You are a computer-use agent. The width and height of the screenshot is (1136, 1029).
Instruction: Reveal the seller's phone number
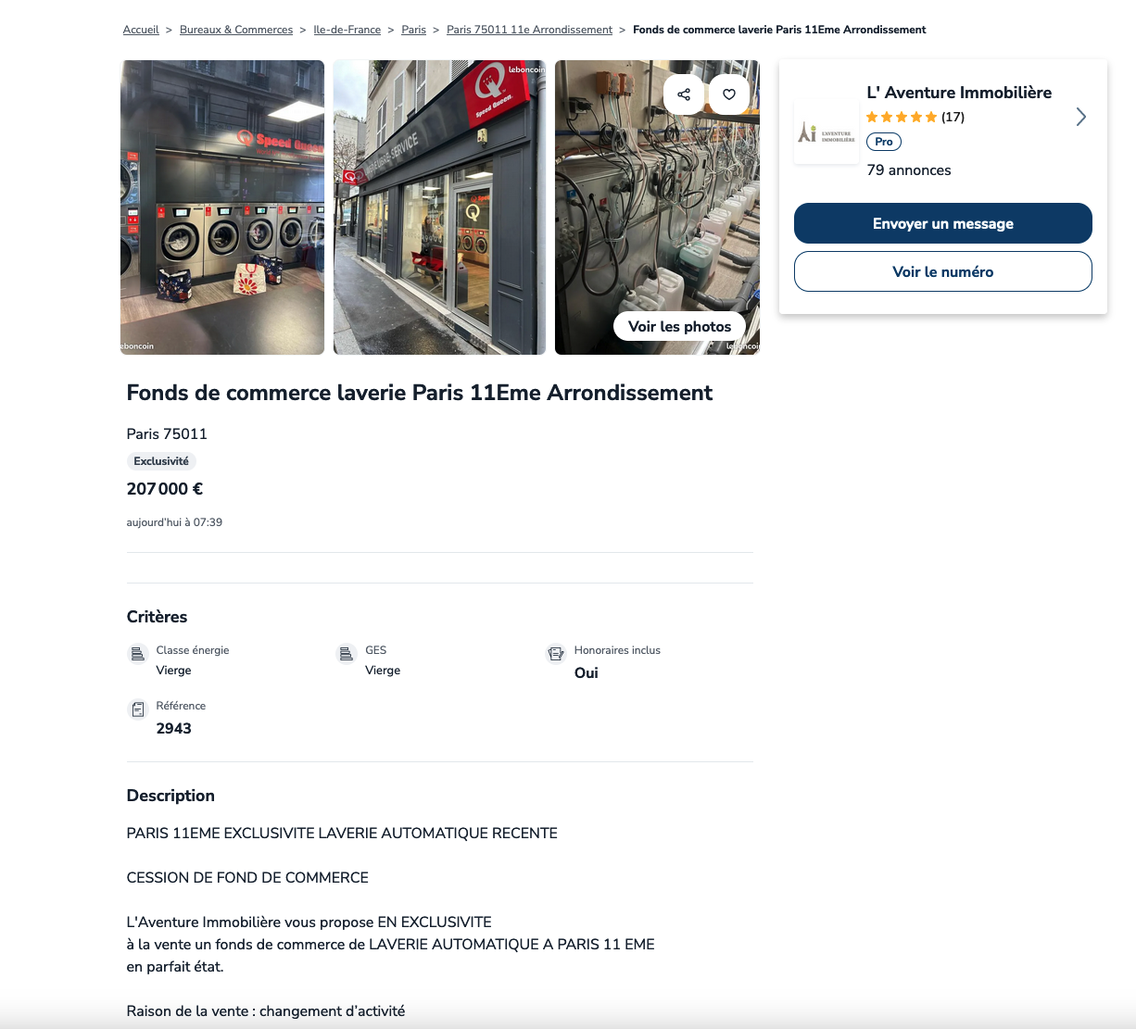click(943, 271)
